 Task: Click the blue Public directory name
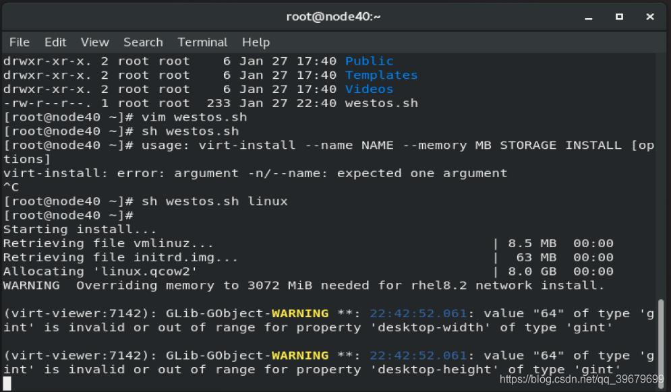point(369,61)
